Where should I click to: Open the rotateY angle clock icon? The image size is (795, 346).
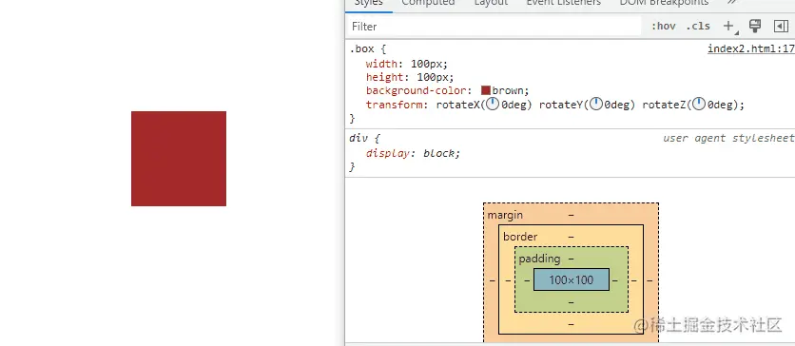[596, 105]
